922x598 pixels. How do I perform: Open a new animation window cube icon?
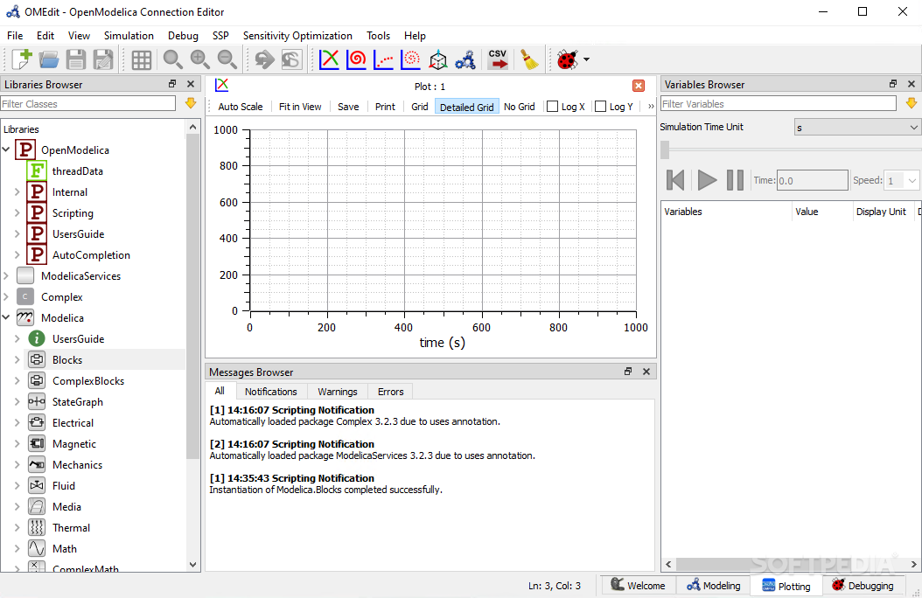click(x=437, y=59)
